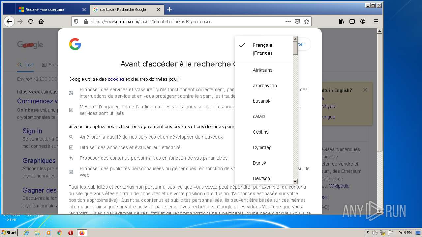Click the Google logo in consent dialog
Screen dimensions: 422x237
click(x=75, y=44)
